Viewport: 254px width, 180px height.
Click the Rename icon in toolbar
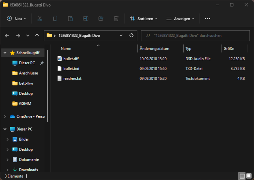pos(86,19)
